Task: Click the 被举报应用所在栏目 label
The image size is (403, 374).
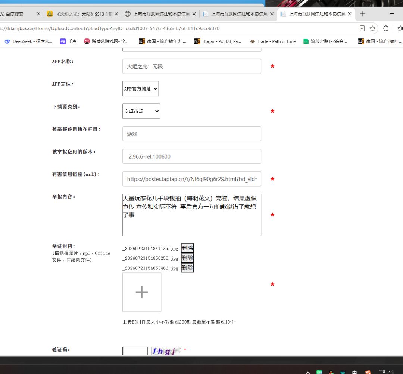Action: (x=76, y=129)
